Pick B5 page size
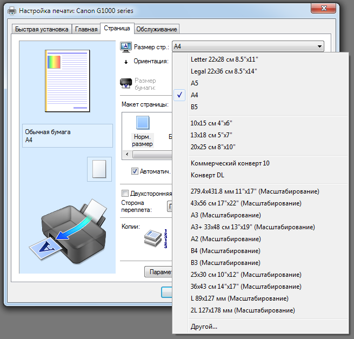Image resolution: width=354 pixels, height=339 pixels. (261, 107)
